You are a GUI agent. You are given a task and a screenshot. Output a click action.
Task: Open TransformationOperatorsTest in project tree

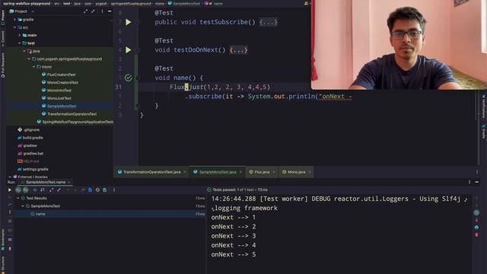(x=72, y=114)
